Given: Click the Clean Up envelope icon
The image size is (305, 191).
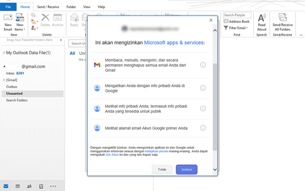Looking at the screenshot, I should [x=34, y=22].
